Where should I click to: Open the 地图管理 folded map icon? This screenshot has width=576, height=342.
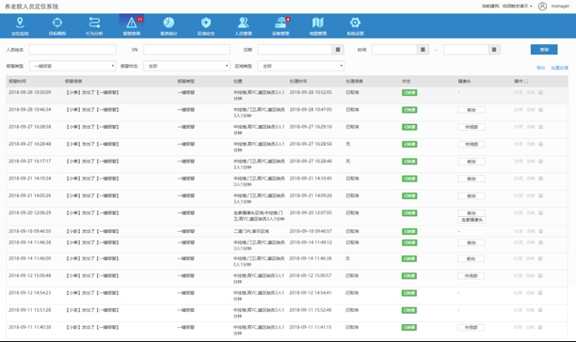tap(318, 23)
